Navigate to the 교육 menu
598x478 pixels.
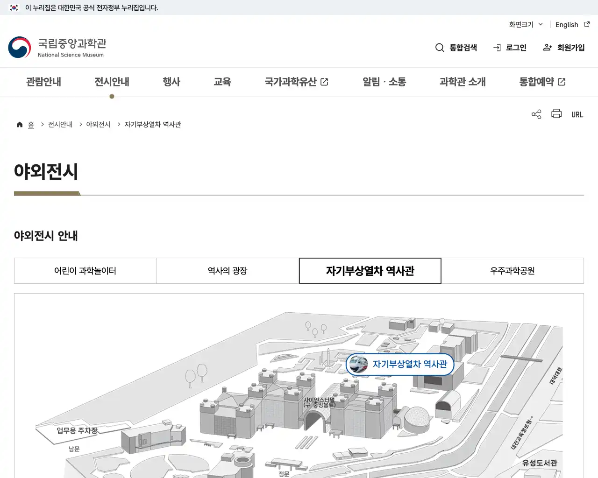tap(222, 82)
